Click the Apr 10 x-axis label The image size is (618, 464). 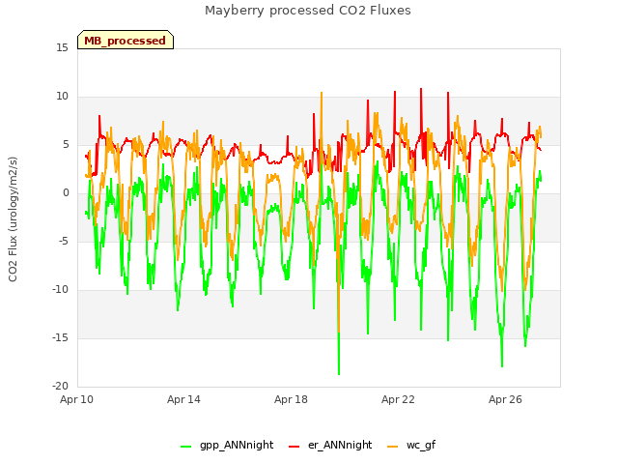76,399
